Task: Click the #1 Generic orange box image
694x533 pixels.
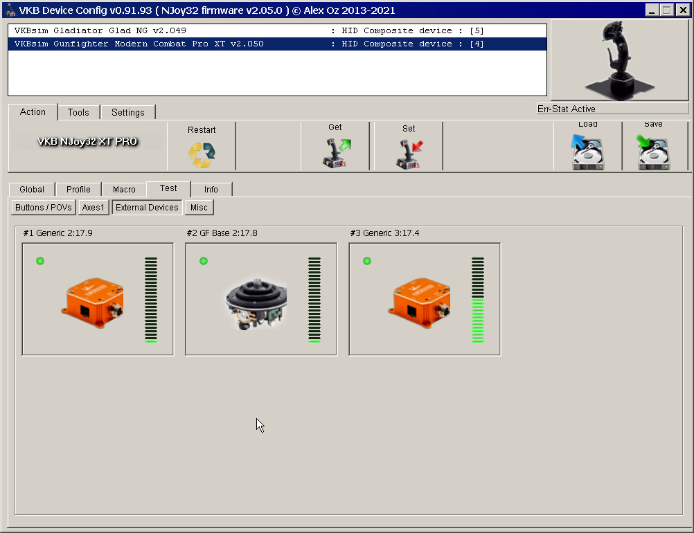Action: click(x=93, y=302)
